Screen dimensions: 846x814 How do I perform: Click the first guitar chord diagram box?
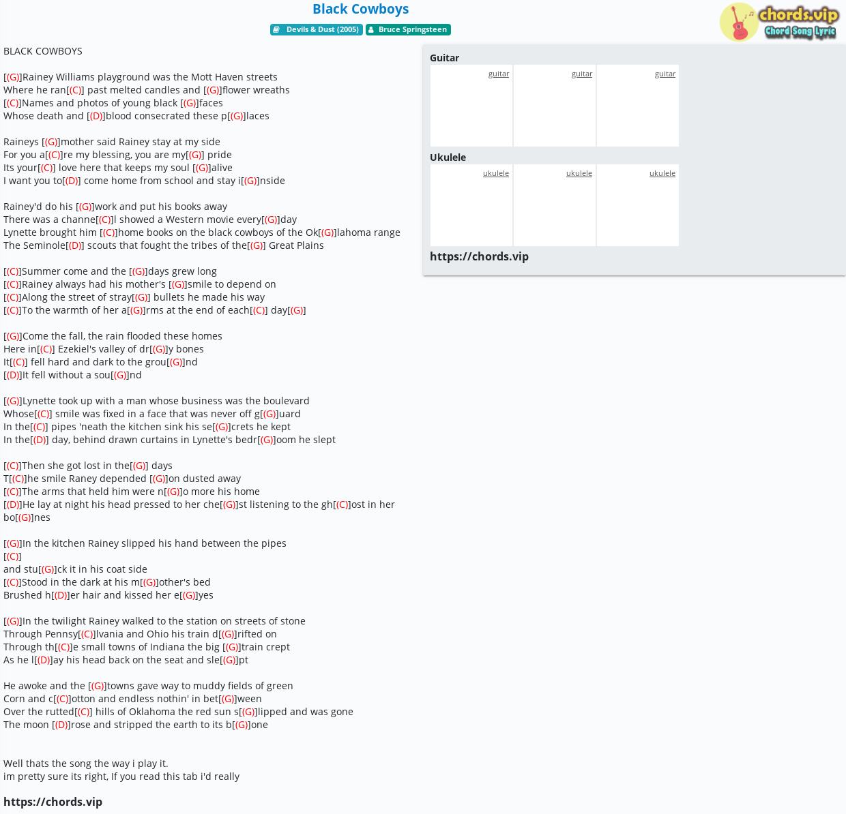471,106
